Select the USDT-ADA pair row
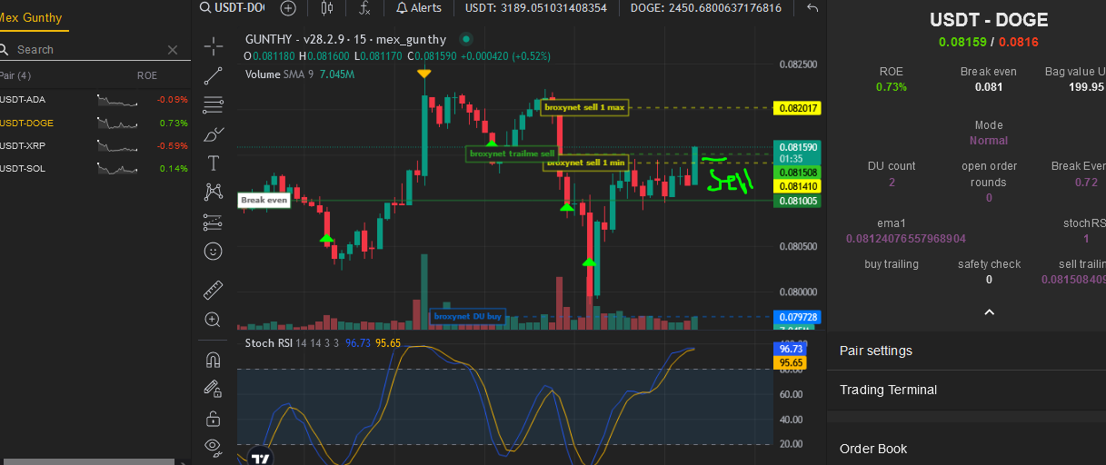1106x465 pixels. (x=95, y=100)
